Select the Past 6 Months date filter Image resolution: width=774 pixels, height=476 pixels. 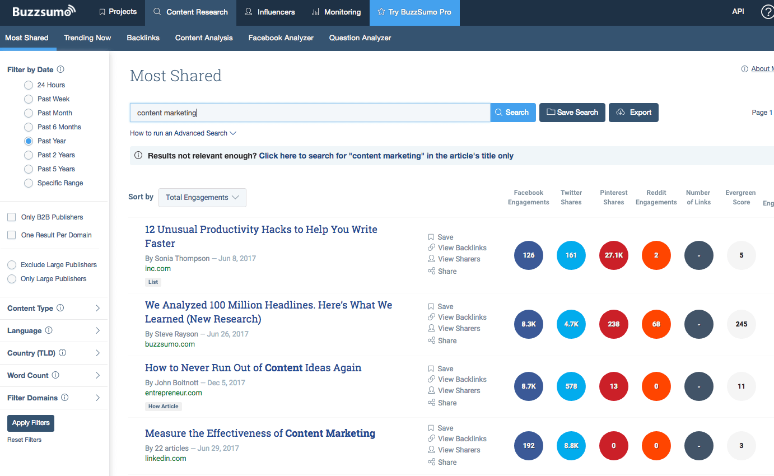point(29,127)
